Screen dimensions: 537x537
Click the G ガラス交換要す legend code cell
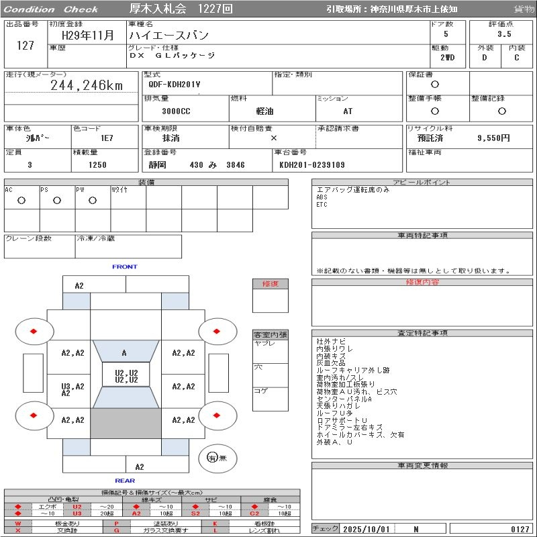[x=117, y=530]
